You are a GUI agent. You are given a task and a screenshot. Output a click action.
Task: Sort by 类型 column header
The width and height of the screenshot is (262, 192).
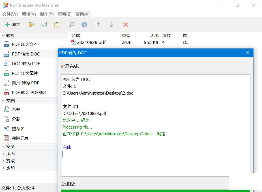click(128, 35)
